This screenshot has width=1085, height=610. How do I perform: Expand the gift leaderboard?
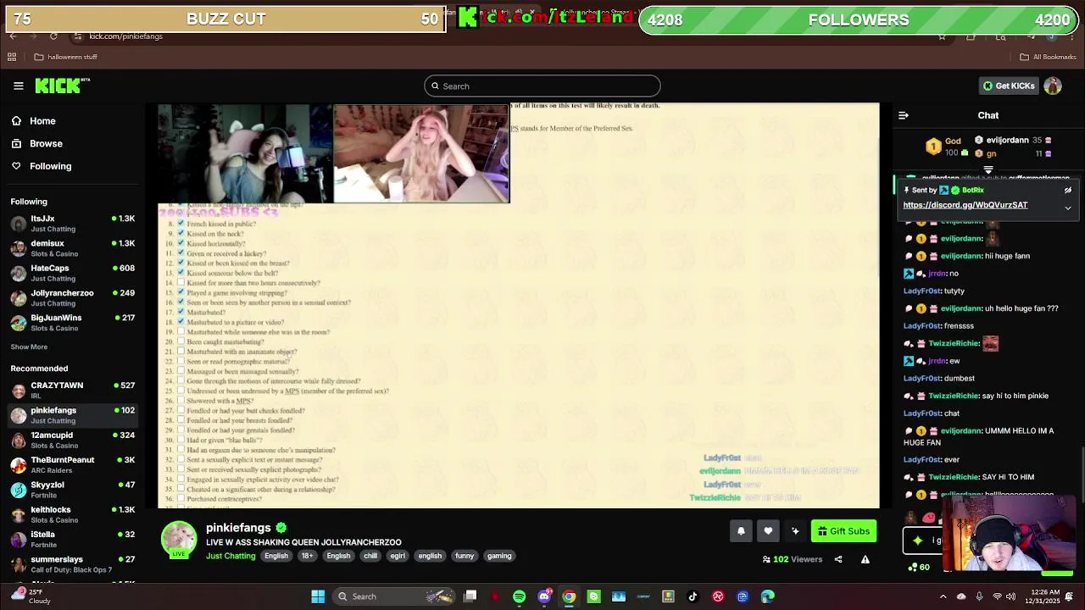point(988,170)
